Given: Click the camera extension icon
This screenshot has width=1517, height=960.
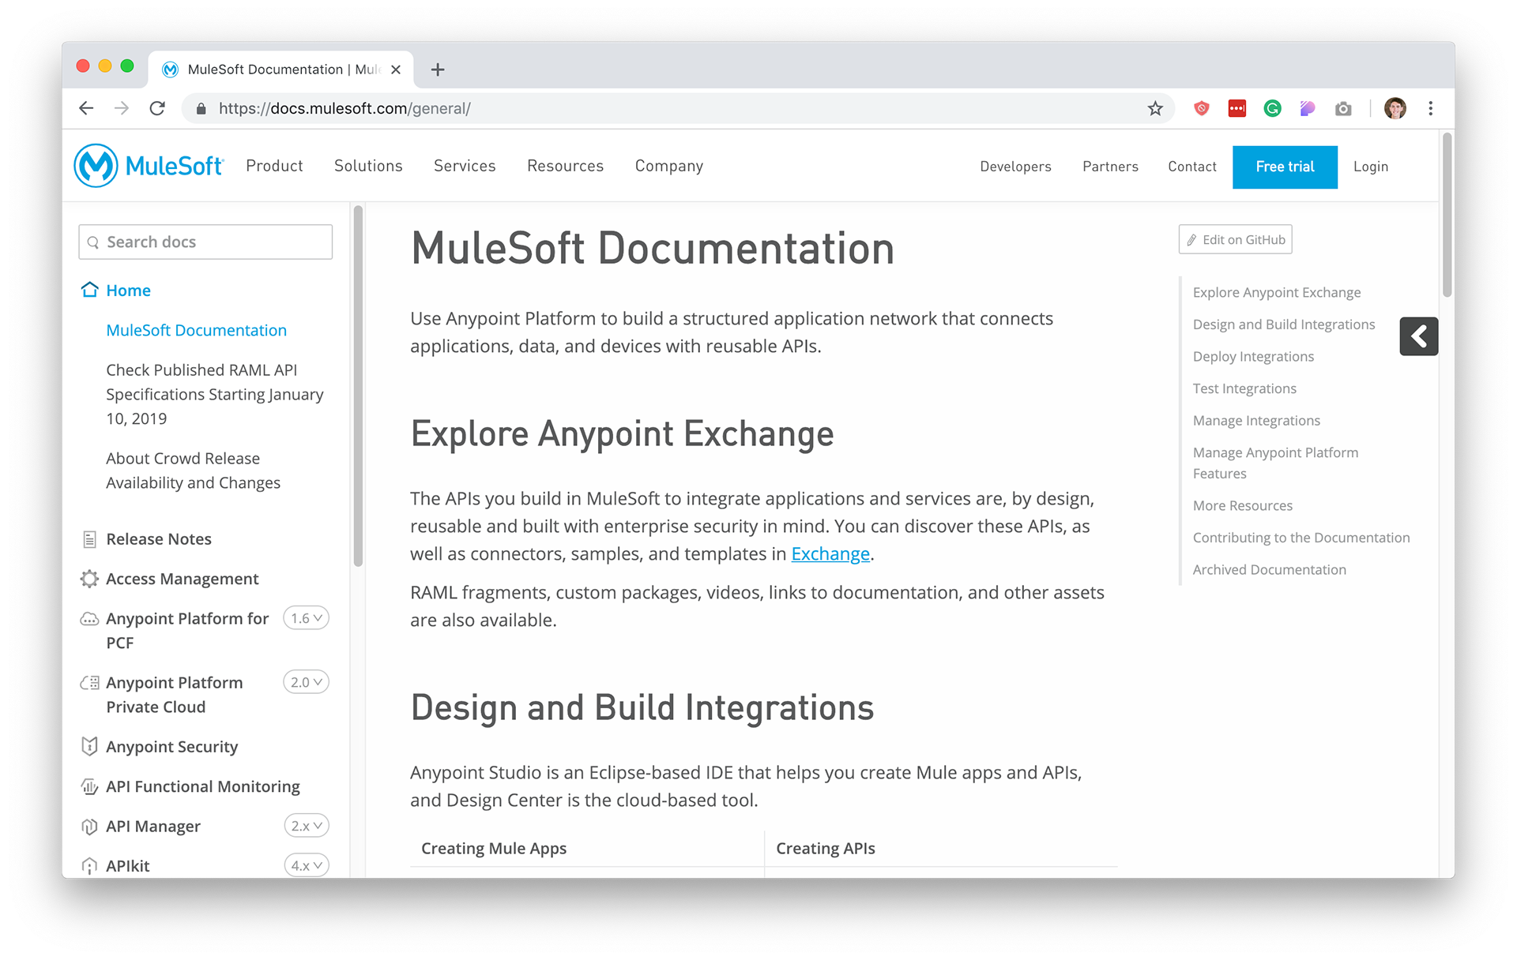Looking at the screenshot, I should point(1343,109).
